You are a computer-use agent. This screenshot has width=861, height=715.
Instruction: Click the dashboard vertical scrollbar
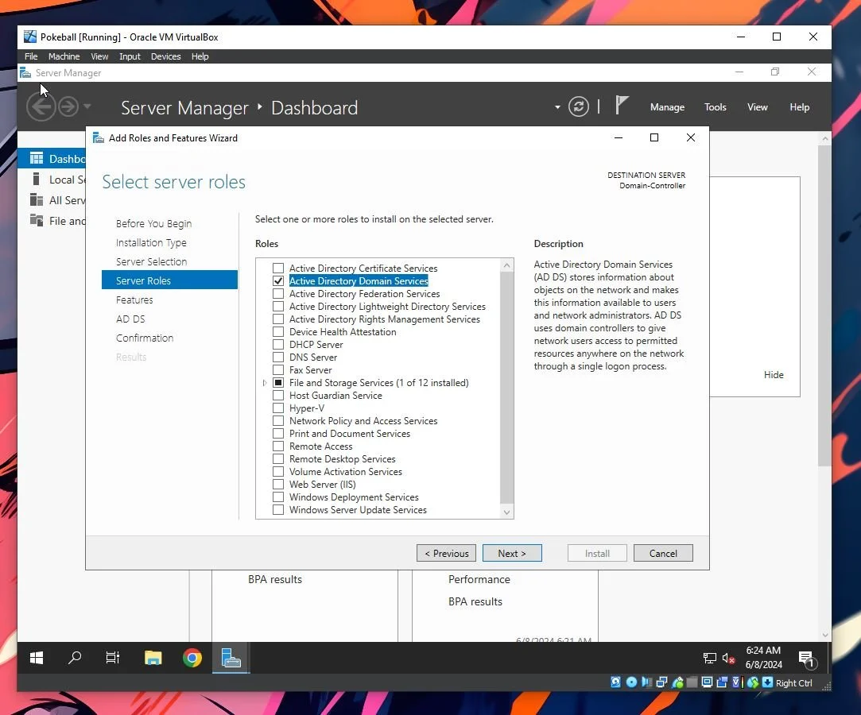(824, 306)
